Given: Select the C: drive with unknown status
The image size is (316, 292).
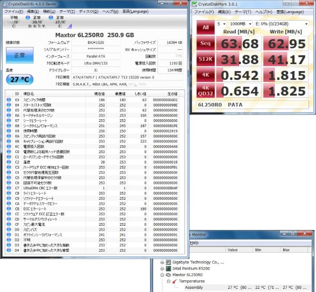Looking at the screenshot, I should click(14, 22).
